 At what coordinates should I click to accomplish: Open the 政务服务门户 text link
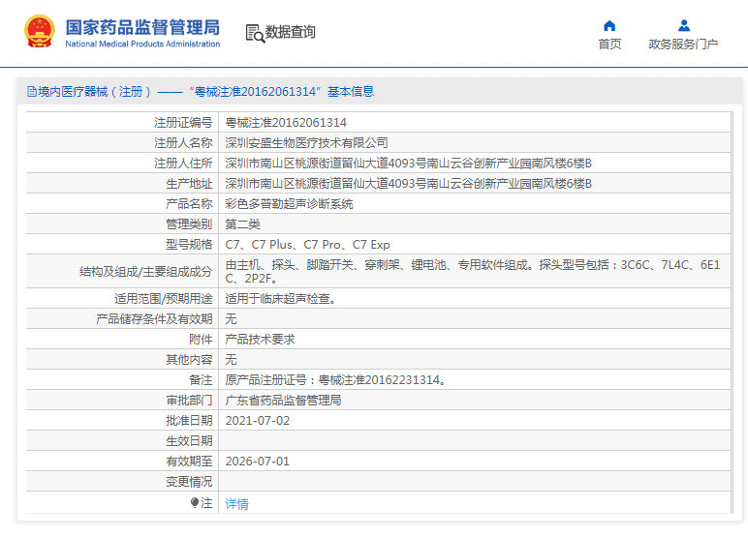(x=683, y=45)
